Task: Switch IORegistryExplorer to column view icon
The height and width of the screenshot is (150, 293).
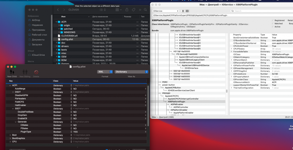Action: click(x=187, y=11)
